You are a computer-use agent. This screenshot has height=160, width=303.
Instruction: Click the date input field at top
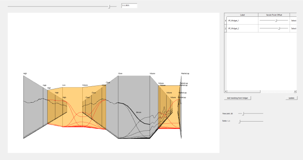pos(129,6)
